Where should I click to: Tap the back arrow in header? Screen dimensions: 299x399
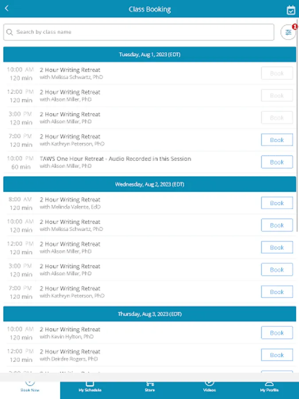tap(7, 8)
